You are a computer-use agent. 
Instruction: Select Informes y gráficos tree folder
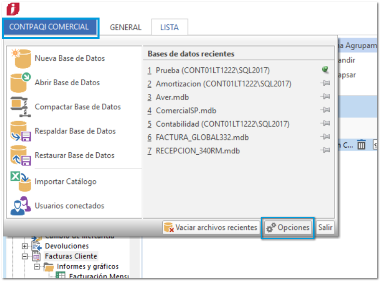(x=88, y=266)
